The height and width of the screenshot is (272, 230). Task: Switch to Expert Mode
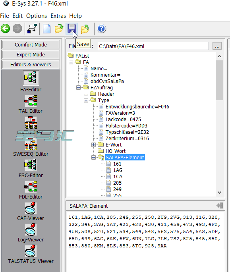[x=31, y=55]
